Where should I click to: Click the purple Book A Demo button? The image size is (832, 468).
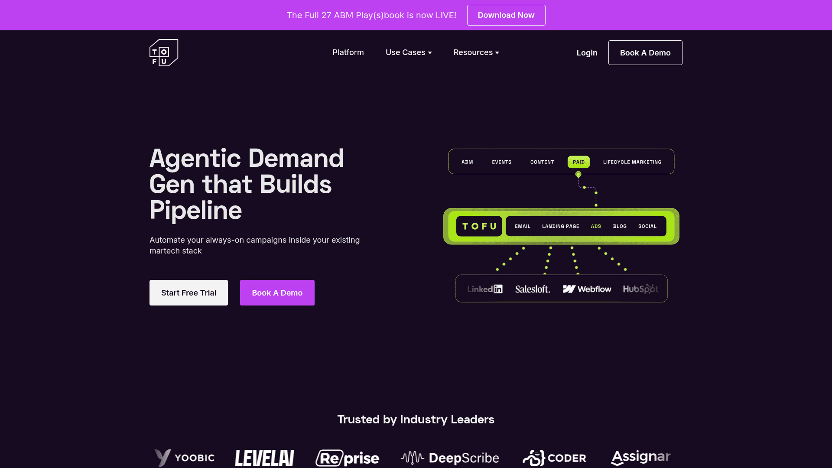pyautogui.click(x=277, y=292)
